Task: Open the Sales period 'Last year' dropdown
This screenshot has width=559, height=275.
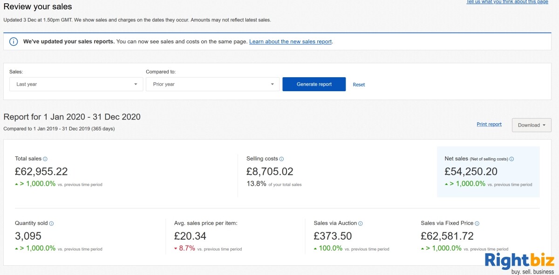Action: pos(76,84)
